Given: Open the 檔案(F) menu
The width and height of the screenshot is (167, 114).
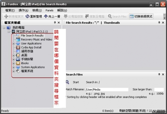Looking at the screenshot, I should coord(10,10).
